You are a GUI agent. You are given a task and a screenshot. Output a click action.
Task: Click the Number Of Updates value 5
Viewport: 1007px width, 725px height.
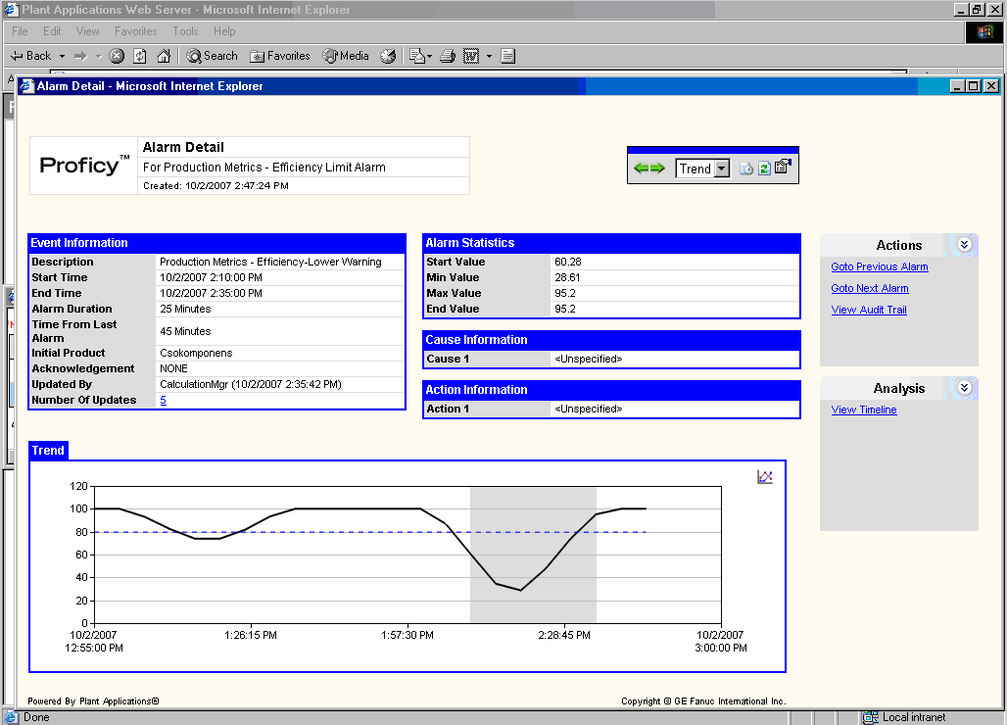click(x=164, y=400)
